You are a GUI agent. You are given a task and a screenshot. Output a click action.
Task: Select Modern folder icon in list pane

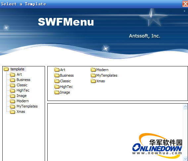93,70
